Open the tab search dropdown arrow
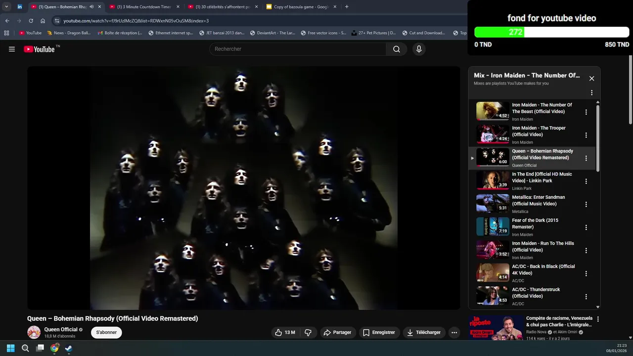The width and height of the screenshot is (633, 356). pyautogui.click(x=6, y=7)
